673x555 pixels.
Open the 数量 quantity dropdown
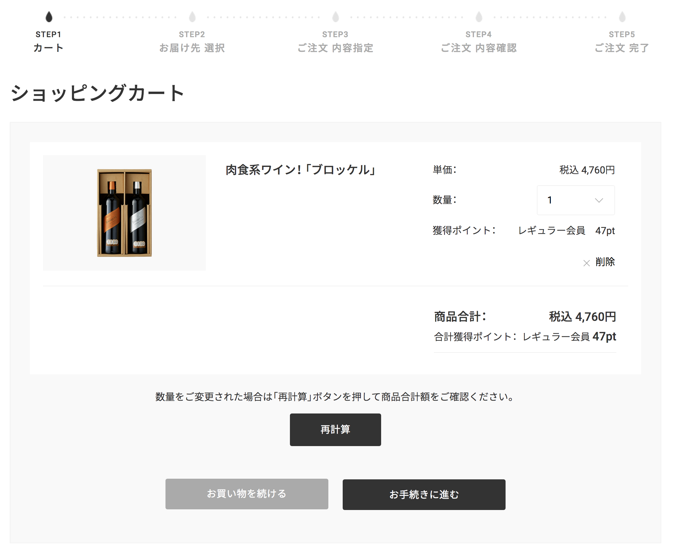tap(576, 200)
